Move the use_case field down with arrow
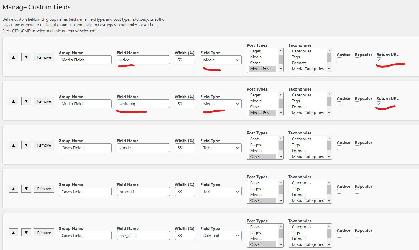Image resolution: width=419 pixels, height=250 pixels. pyautogui.click(x=26, y=233)
